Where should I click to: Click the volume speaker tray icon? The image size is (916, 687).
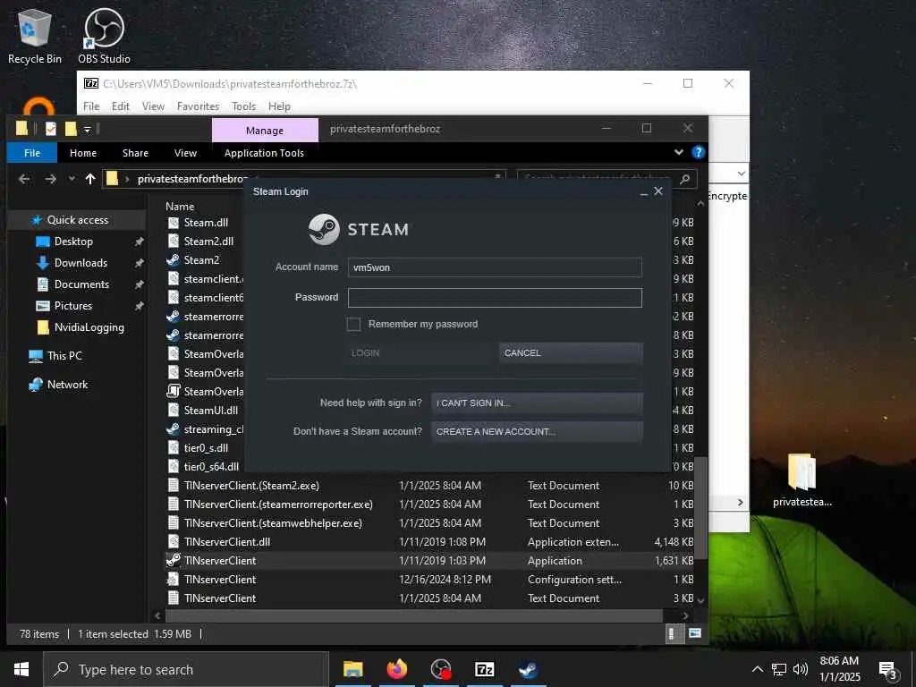[801, 669]
